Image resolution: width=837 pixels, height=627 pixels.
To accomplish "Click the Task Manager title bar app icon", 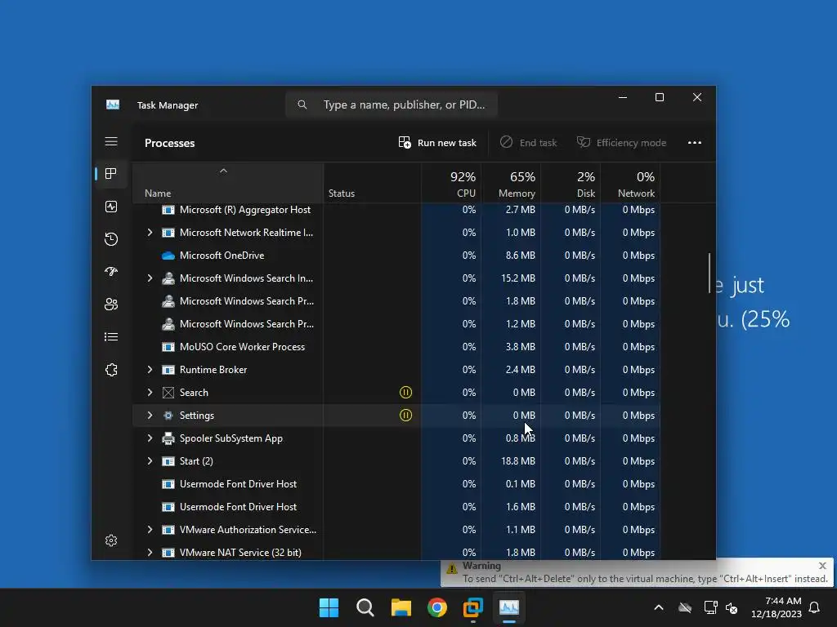I will click(x=113, y=105).
